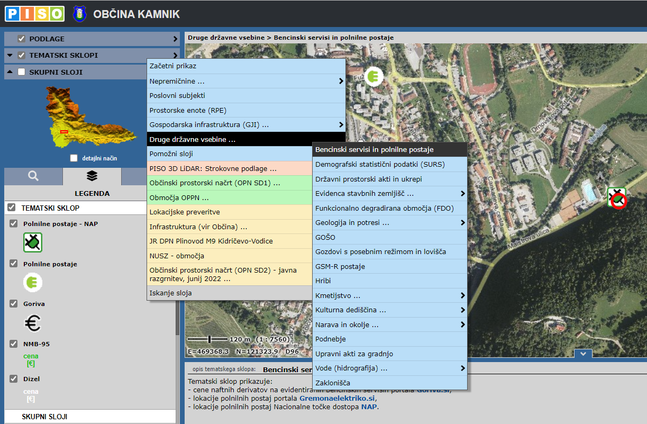Image resolution: width=647 pixels, height=424 pixels.
Task: Select Demografski statistični podatki (SURS)
Action: click(380, 165)
